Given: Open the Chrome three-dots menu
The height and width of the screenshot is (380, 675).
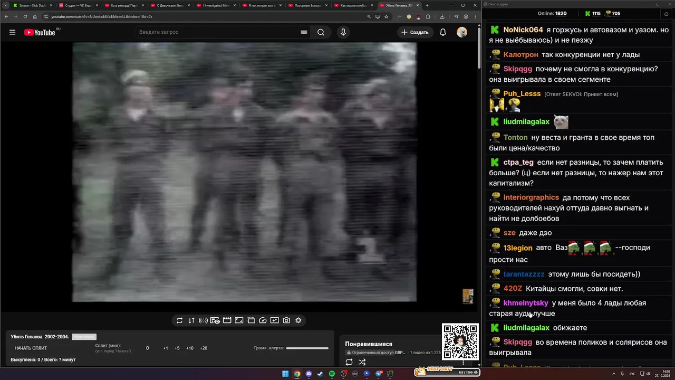Looking at the screenshot, I should [474, 16].
